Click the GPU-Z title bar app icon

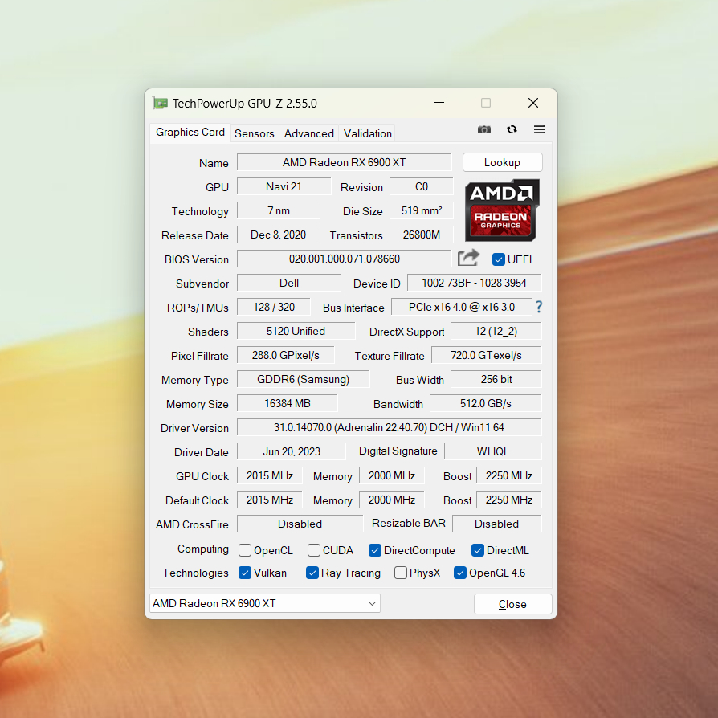161,103
